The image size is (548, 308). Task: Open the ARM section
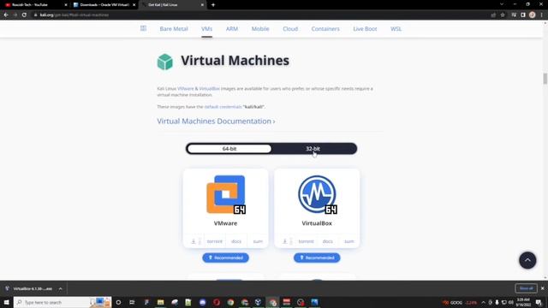point(232,29)
